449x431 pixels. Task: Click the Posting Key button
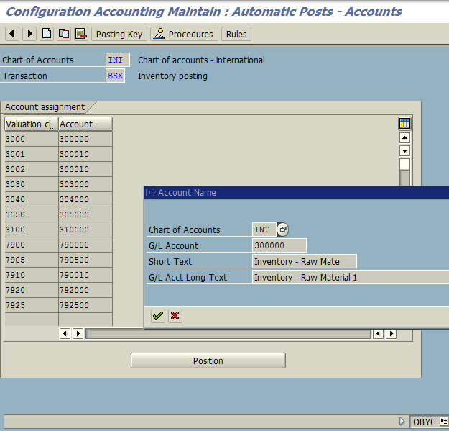[x=119, y=35]
